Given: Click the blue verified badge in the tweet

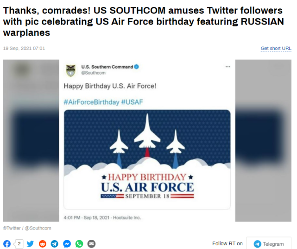Looking at the screenshot, I should coord(137,67).
